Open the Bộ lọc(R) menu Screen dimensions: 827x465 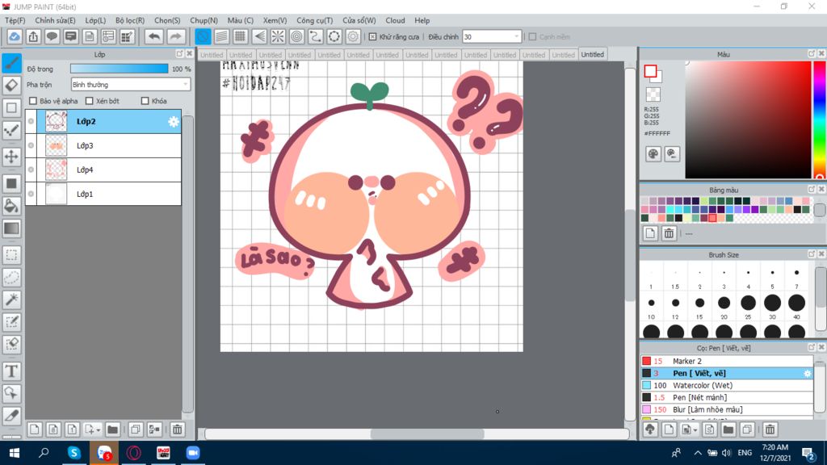point(130,20)
